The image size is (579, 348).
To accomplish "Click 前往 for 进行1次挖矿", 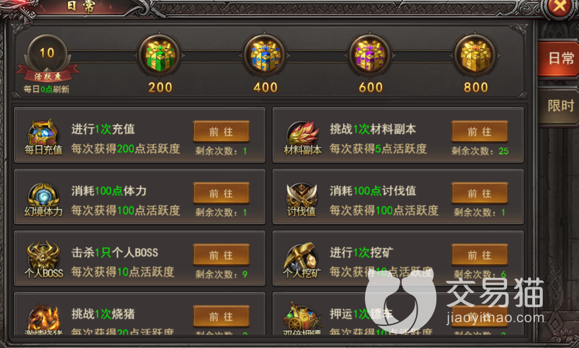I will [x=480, y=255].
